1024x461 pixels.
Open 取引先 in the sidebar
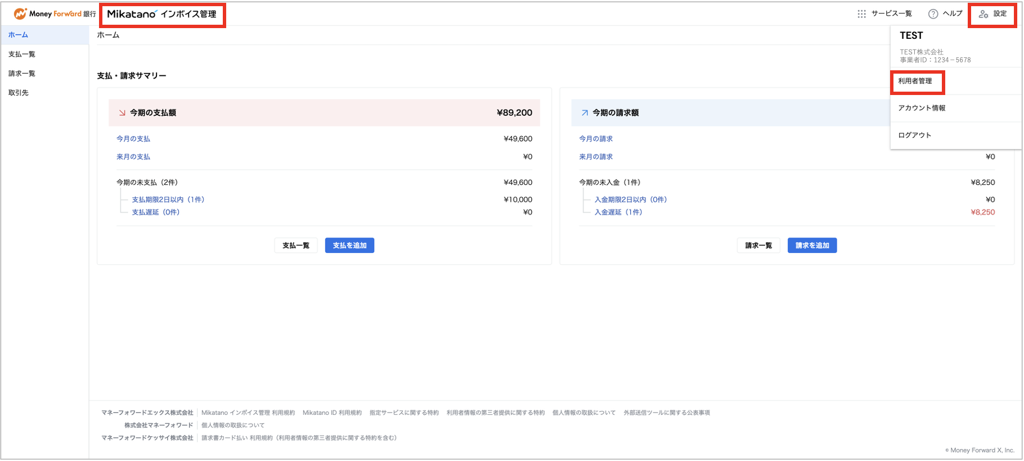coord(44,93)
